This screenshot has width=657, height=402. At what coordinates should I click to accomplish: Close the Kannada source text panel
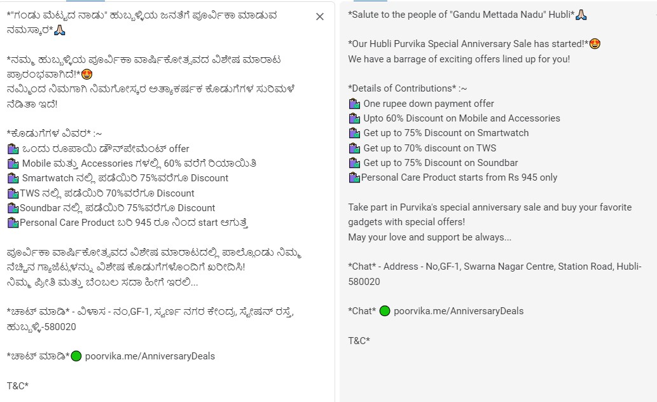320,17
